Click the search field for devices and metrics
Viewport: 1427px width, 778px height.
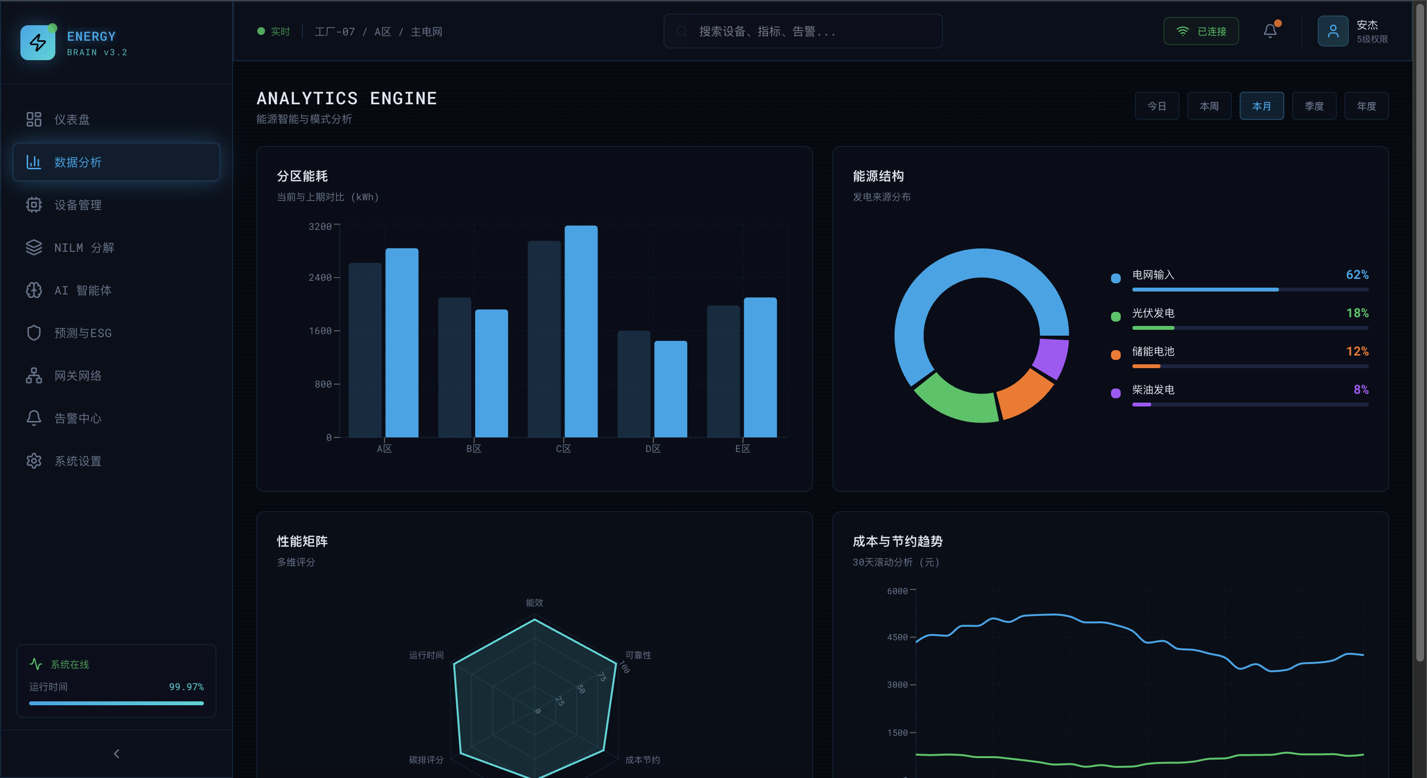point(802,31)
